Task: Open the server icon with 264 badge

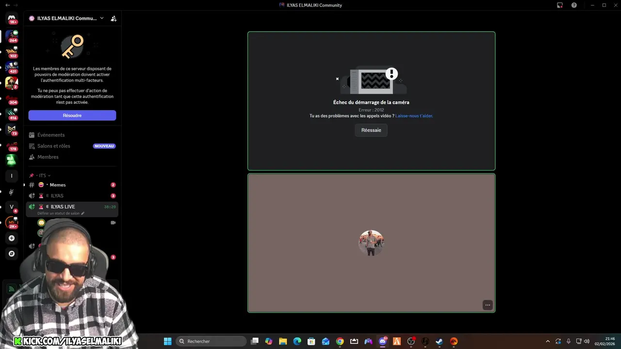Action: [12, 35]
